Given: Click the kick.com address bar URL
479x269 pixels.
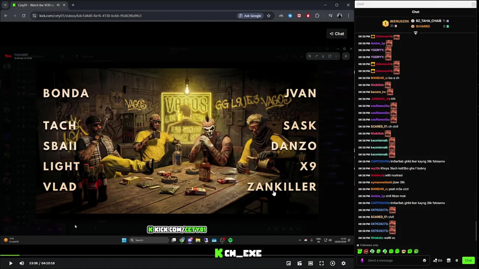Looking at the screenshot, I should [90, 16].
